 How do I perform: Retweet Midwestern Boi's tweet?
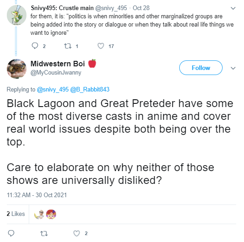pos(44,233)
